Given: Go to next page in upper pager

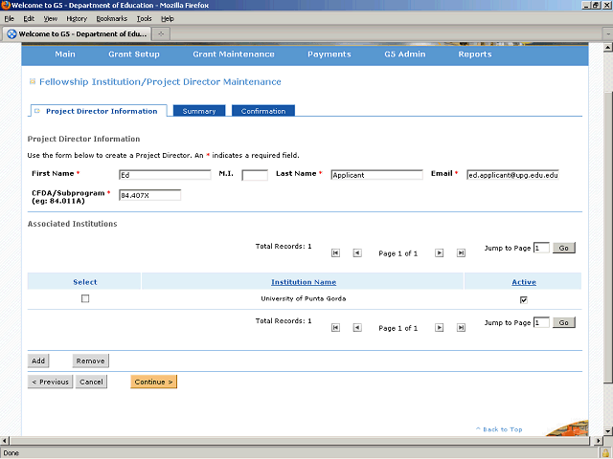Looking at the screenshot, I should (439, 252).
